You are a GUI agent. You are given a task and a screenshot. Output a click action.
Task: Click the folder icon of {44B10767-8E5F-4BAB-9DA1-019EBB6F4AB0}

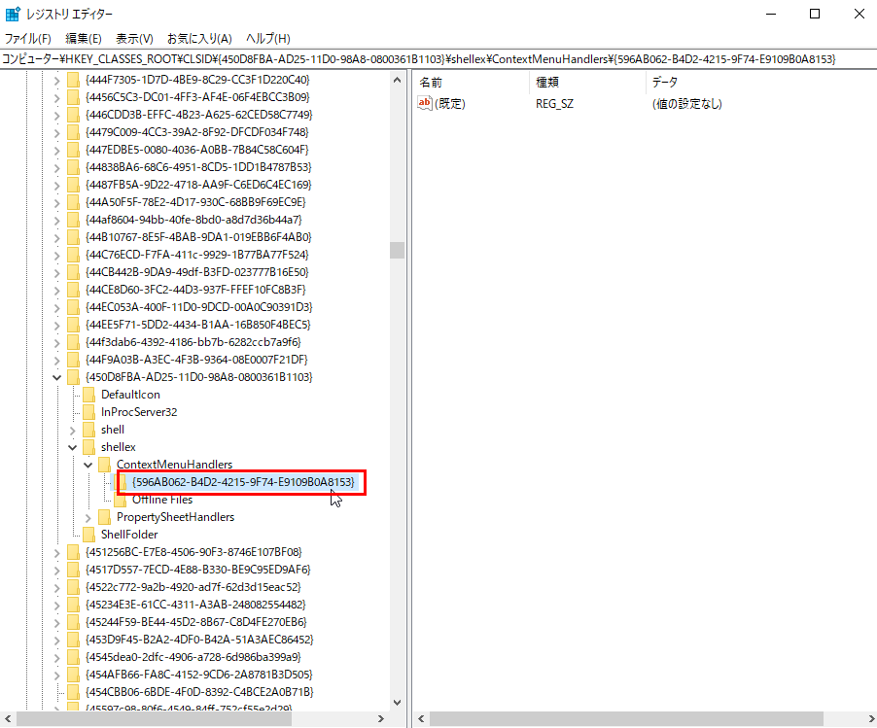pyautogui.click(x=73, y=237)
